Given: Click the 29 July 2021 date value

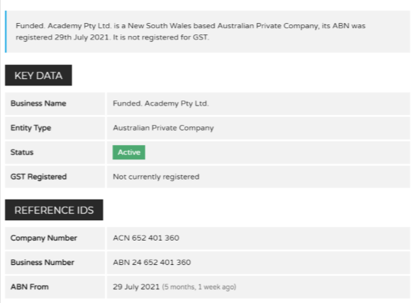Looking at the screenshot, I should [136, 286].
